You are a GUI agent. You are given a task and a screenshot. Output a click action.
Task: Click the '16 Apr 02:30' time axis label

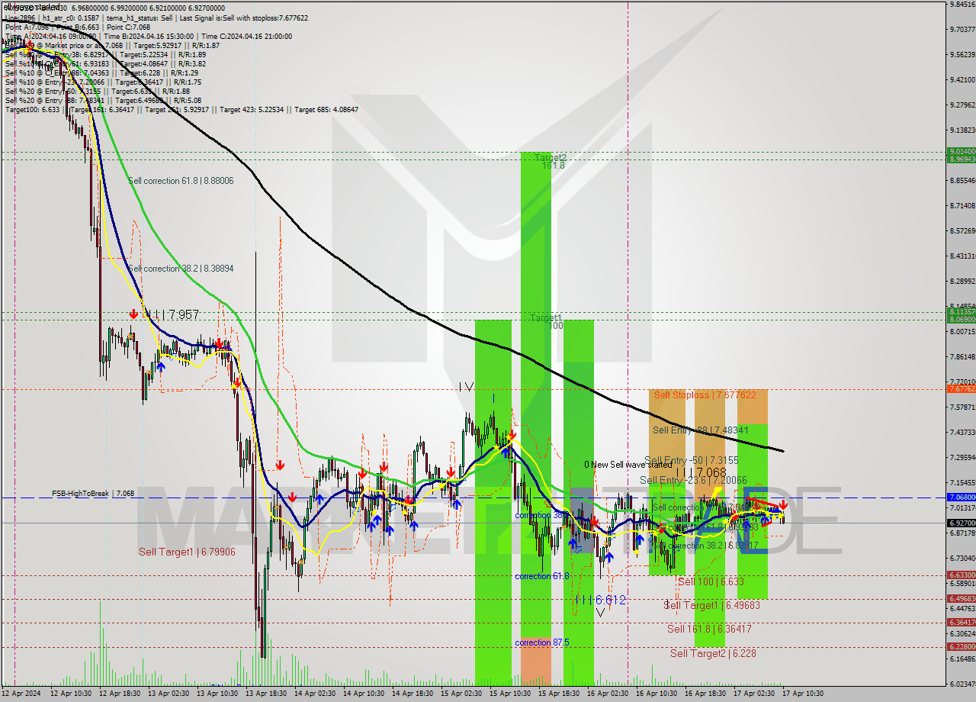click(608, 694)
